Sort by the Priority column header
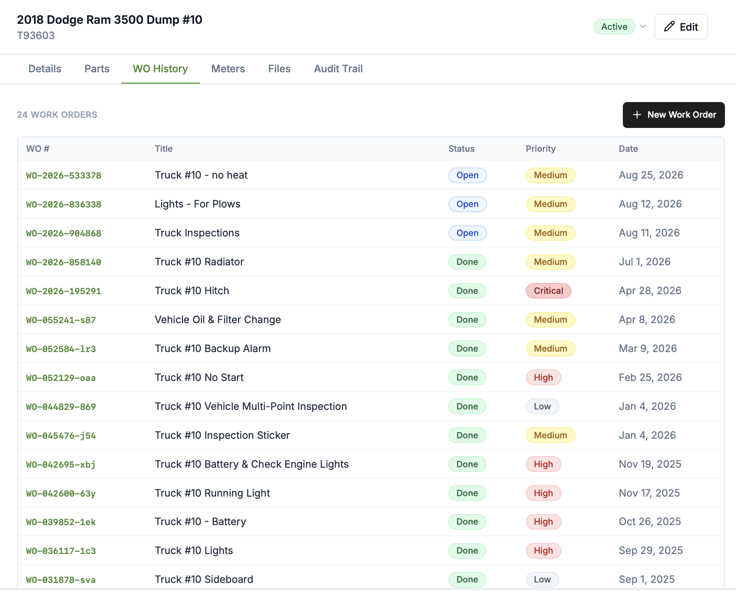This screenshot has height=591, width=736. 540,149
